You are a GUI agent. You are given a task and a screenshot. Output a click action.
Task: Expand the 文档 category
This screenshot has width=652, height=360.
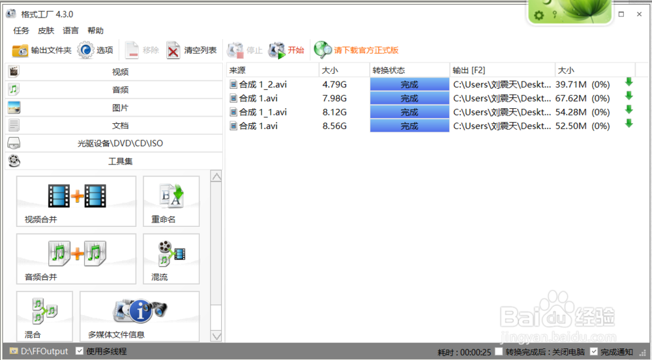click(114, 125)
